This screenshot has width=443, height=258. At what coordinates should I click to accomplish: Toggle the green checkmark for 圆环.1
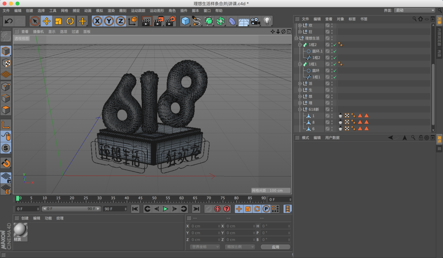[x=335, y=51]
